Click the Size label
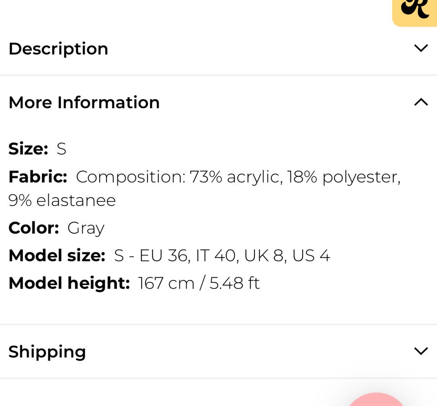 click(x=28, y=149)
